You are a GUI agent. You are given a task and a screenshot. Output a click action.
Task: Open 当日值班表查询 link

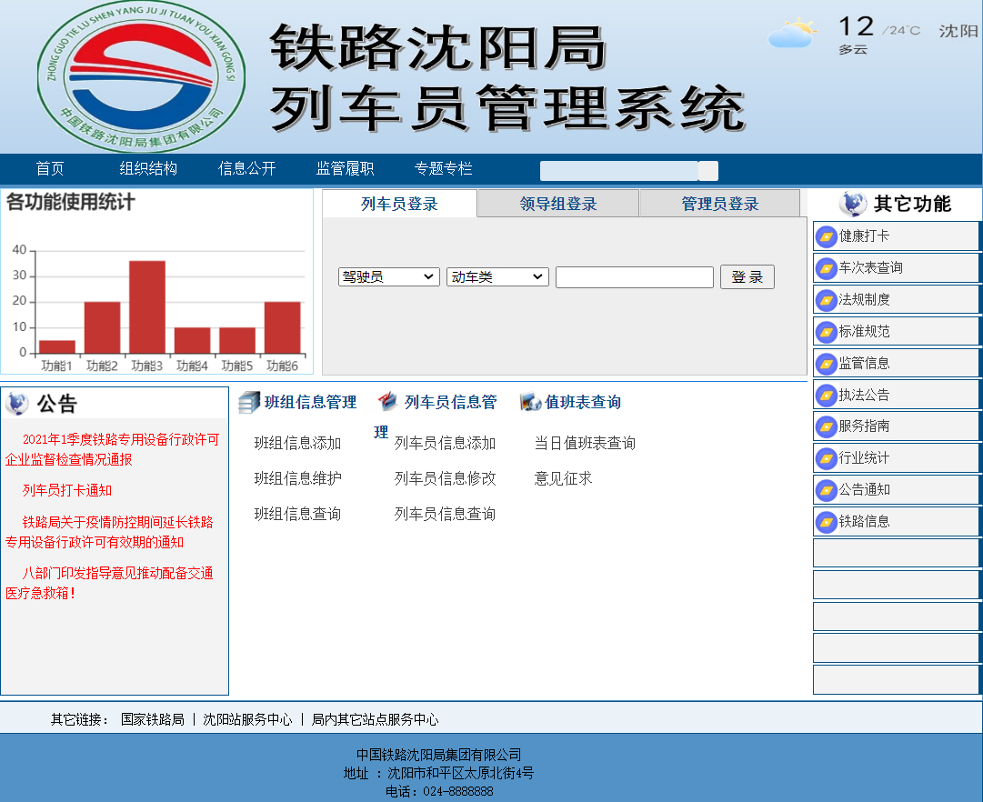click(585, 444)
